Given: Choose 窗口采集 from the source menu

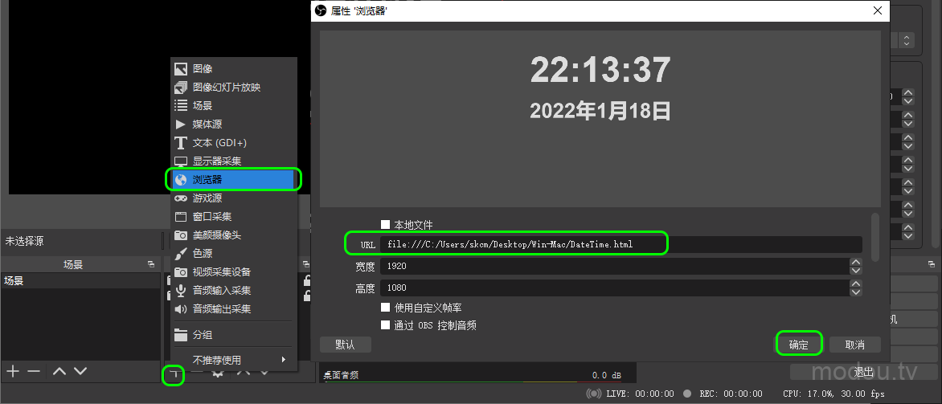Looking at the screenshot, I should (211, 217).
